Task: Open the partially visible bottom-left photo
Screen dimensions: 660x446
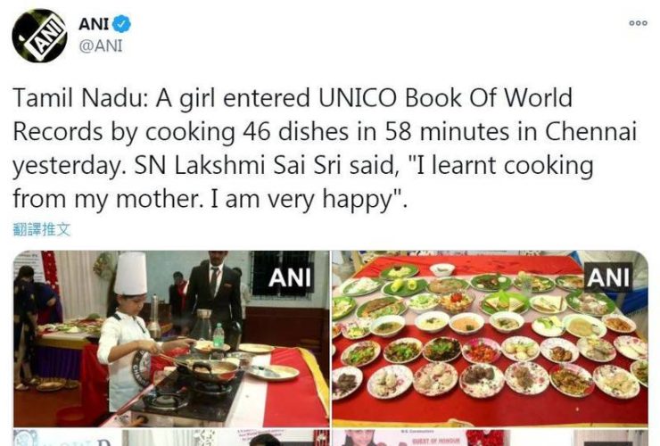Action: 171,438
